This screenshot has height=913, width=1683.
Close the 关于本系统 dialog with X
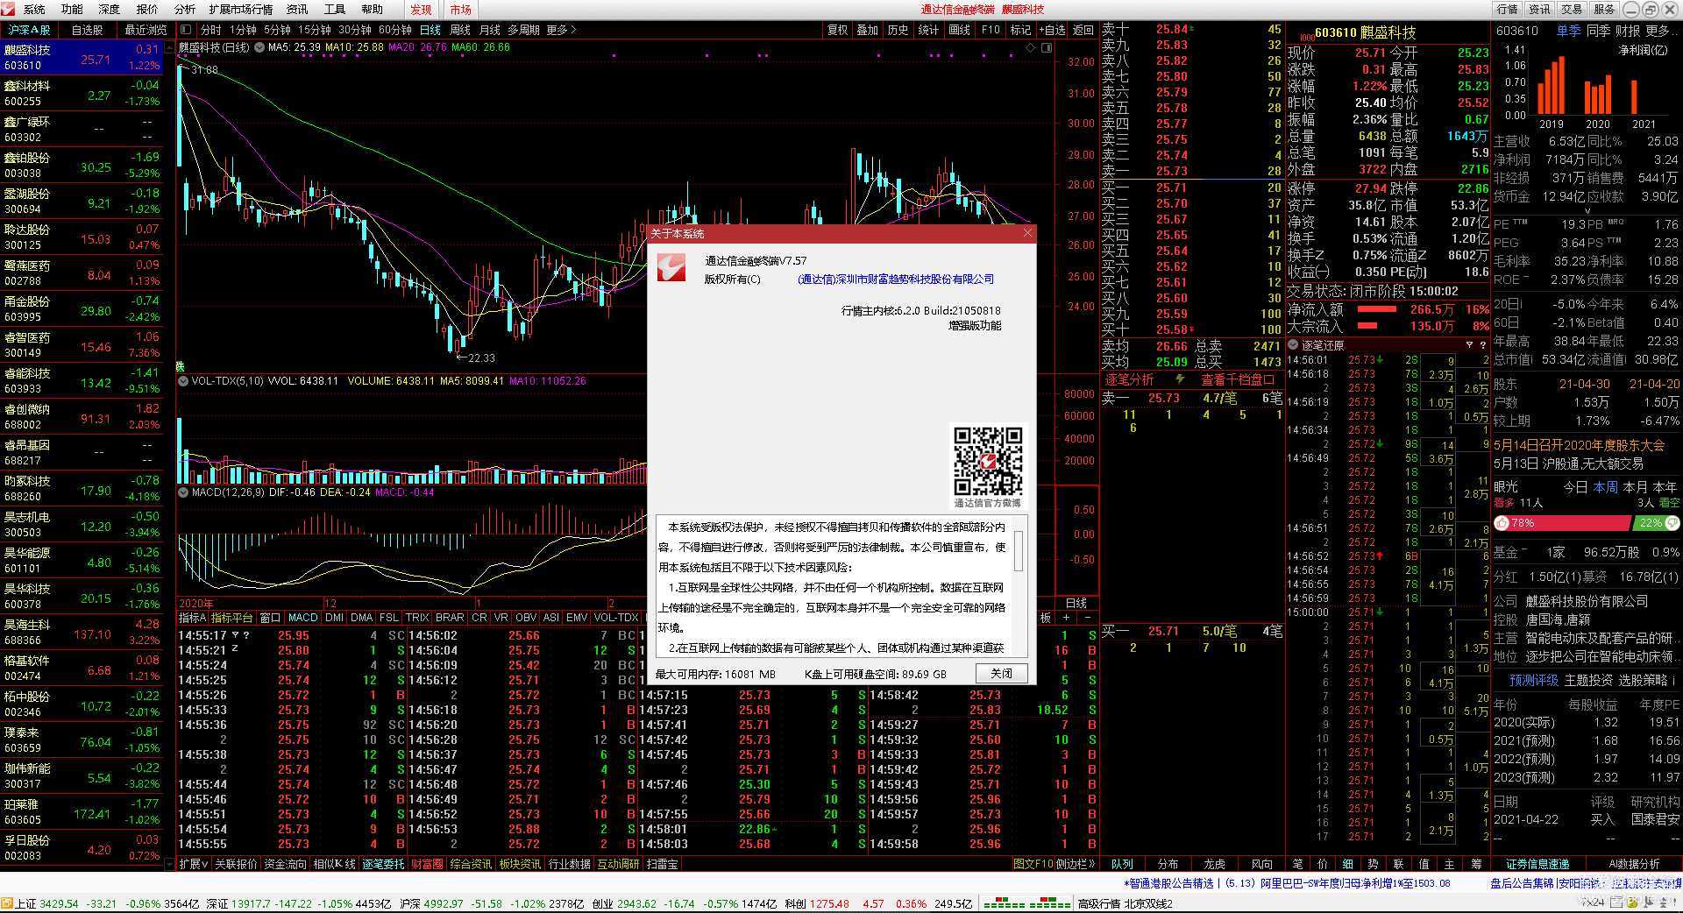1027,233
